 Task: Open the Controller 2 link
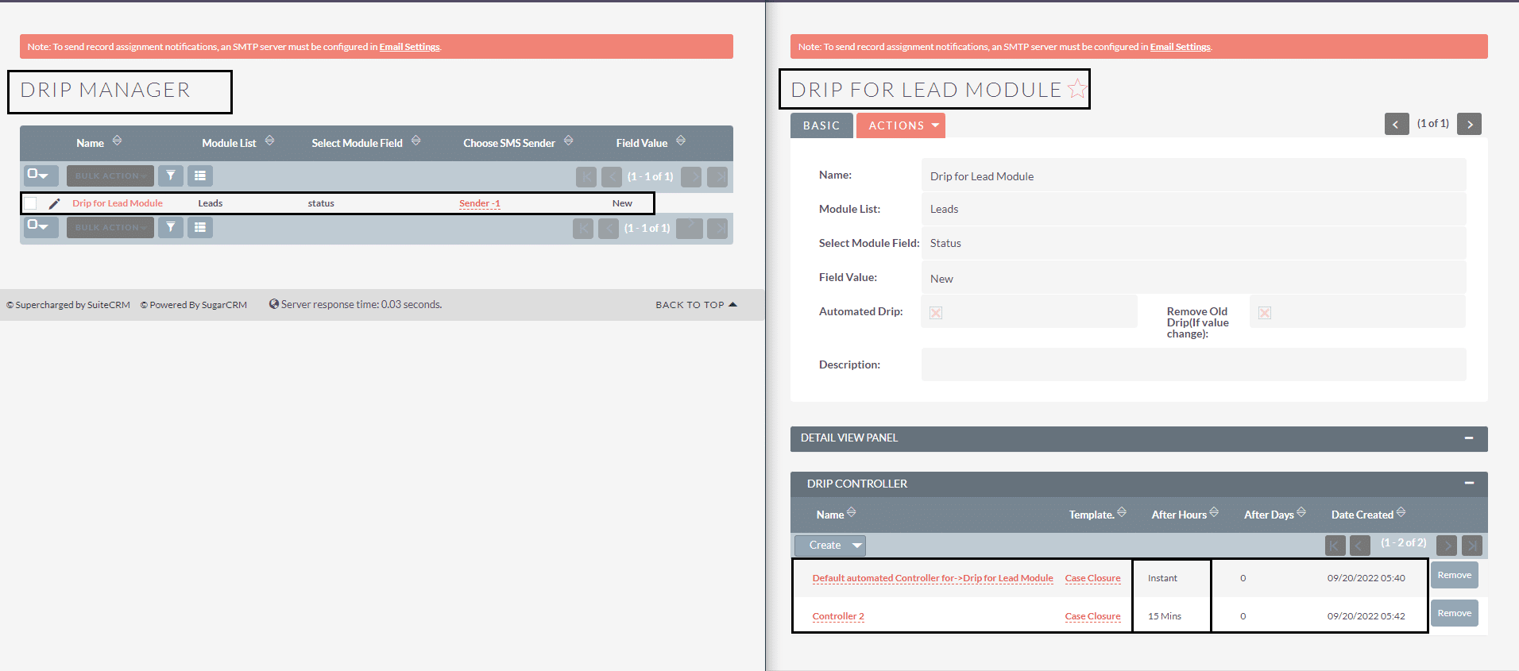coord(838,616)
